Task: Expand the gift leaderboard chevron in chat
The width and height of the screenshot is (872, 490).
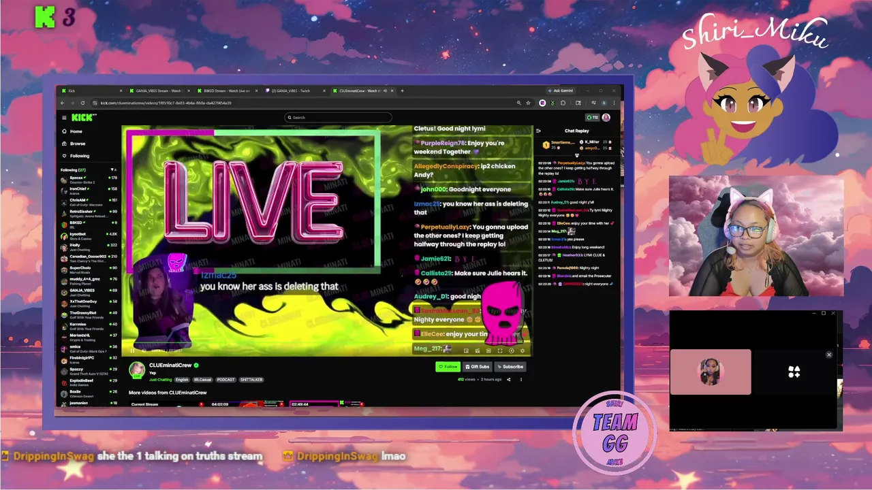Action: pos(576,155)
